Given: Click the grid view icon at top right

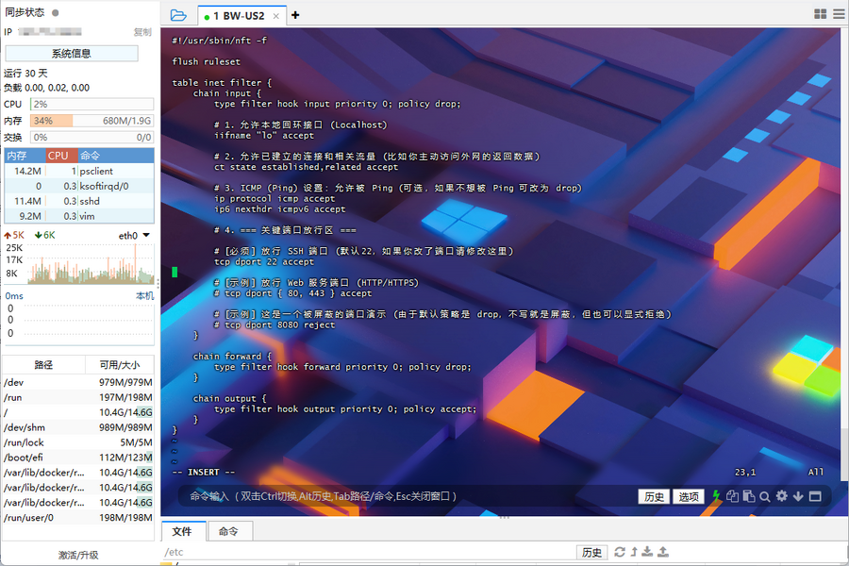Looking at the screenshot, I should 820,14.
